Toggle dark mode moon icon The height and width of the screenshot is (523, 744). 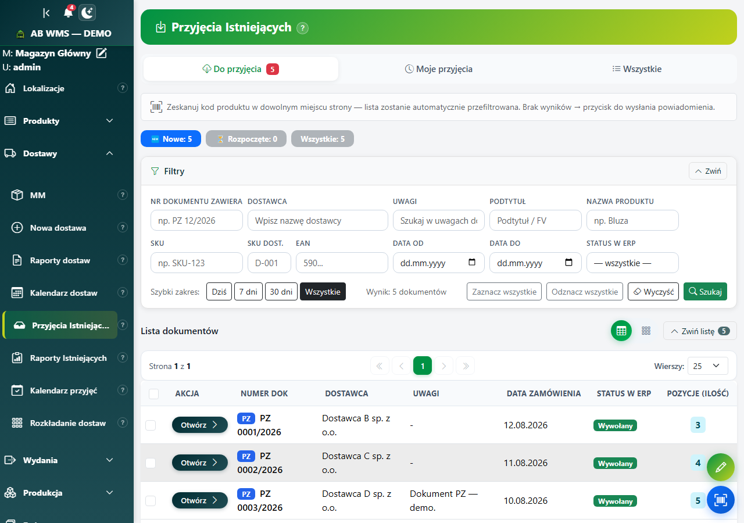pyautogui.click(x=87, y=12)
